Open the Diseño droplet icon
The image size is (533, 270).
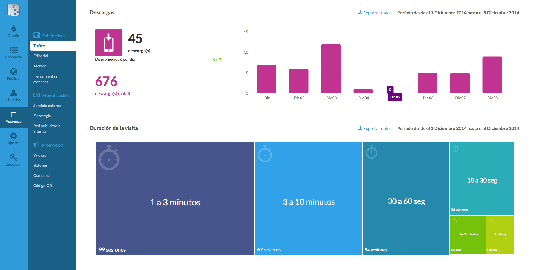(14, 28)
